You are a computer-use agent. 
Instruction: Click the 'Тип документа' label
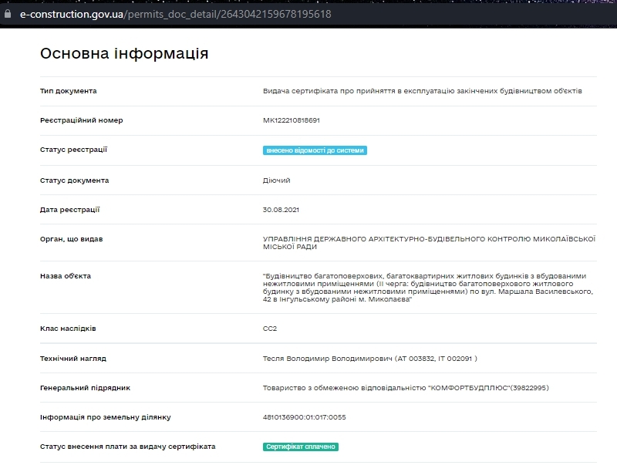tap(69, 91)
